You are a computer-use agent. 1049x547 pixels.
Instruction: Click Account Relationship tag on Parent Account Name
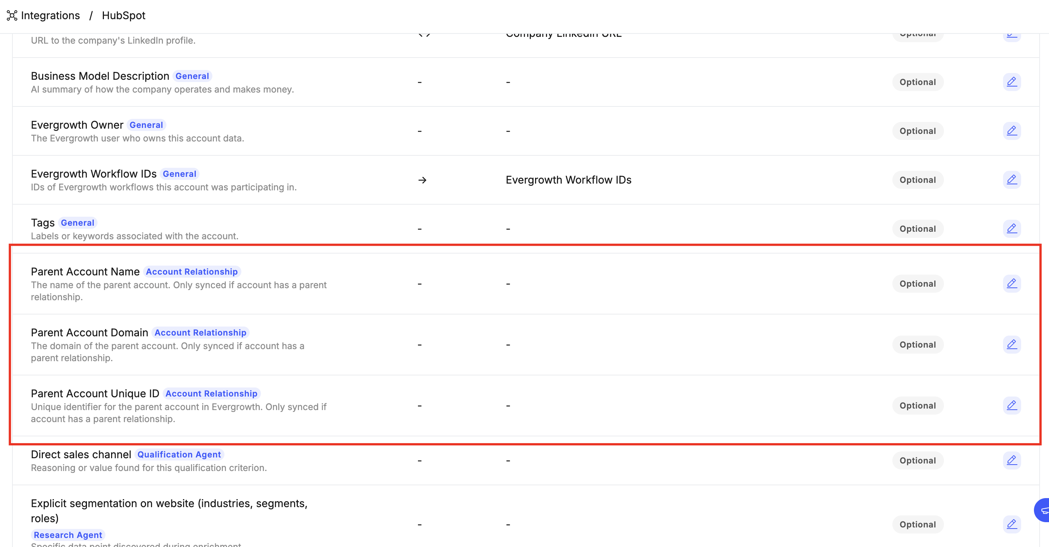click(x=191, y=272)
